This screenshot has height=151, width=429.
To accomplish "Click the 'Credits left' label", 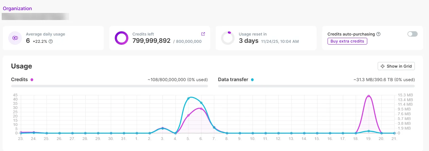I will [143, 34].
